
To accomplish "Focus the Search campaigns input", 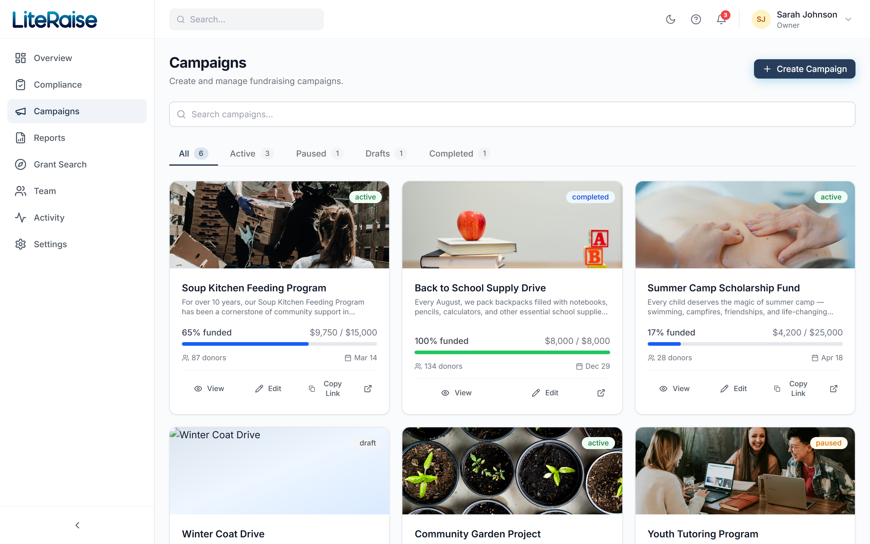I will (512, 114).
